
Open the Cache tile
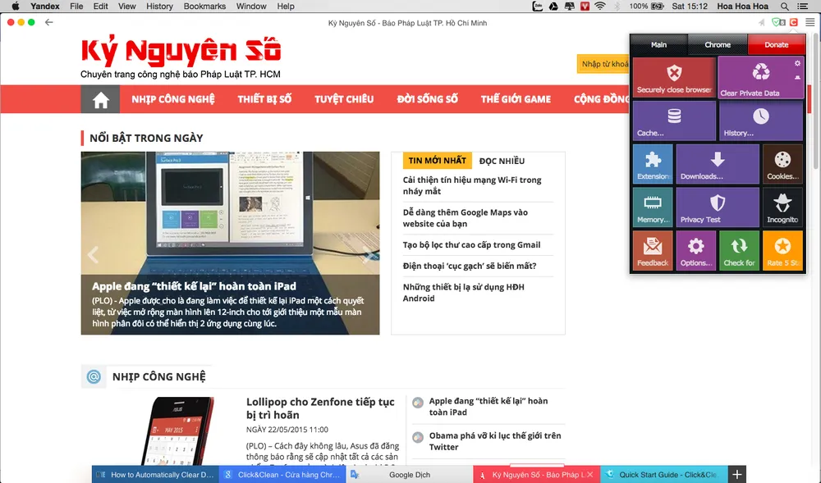(674, 121)
